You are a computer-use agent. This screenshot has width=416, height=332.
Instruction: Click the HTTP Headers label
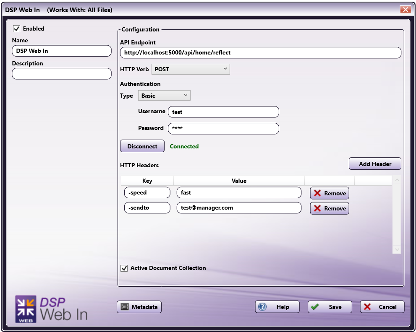click(139, 165)
